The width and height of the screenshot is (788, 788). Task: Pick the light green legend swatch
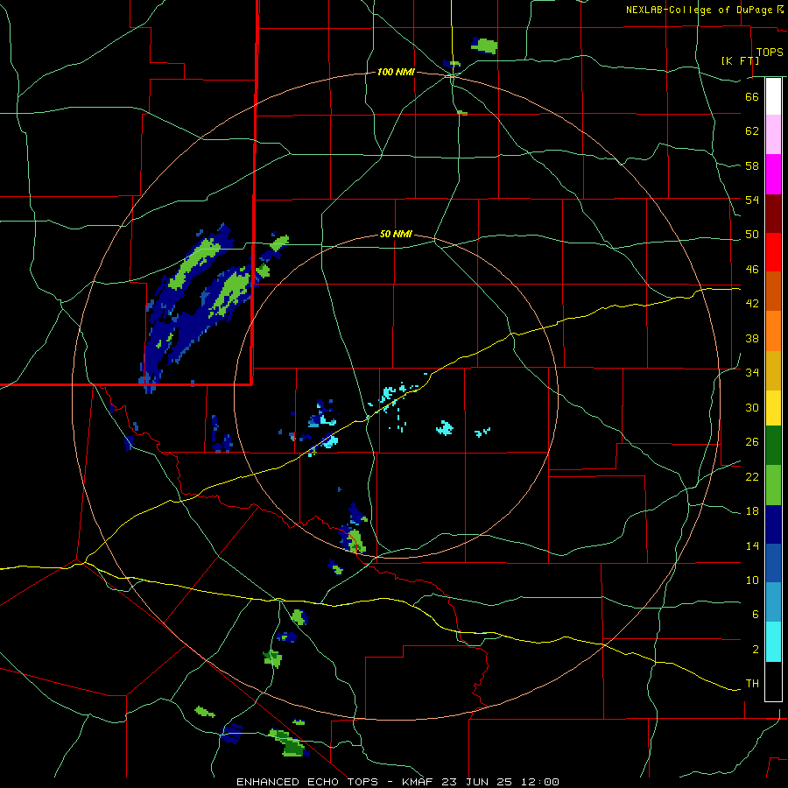pyautogui.click(x=773, y=485)
